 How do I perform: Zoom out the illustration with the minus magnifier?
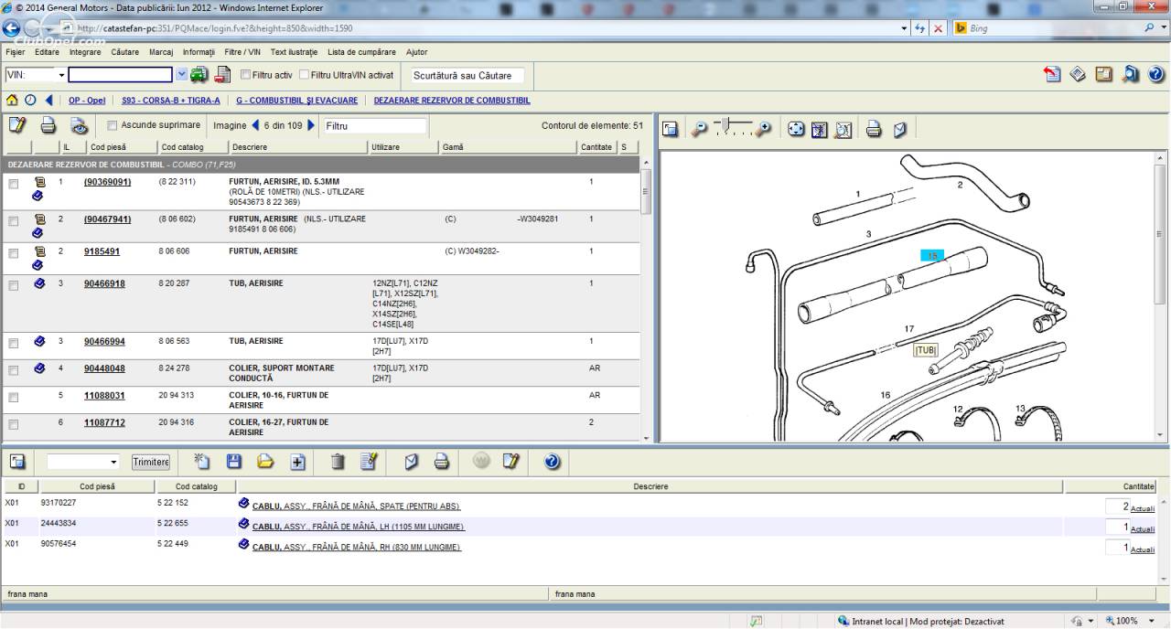[x=700, y=129]
